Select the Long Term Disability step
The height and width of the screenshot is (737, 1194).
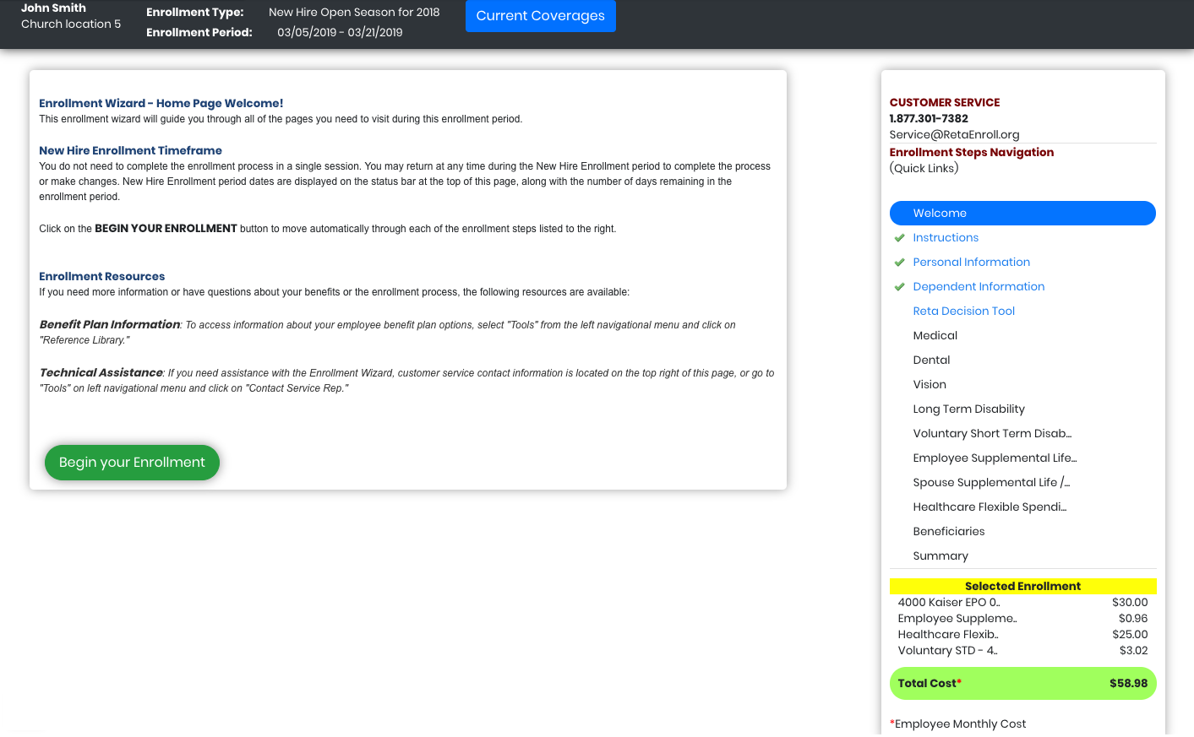(968, 409)
